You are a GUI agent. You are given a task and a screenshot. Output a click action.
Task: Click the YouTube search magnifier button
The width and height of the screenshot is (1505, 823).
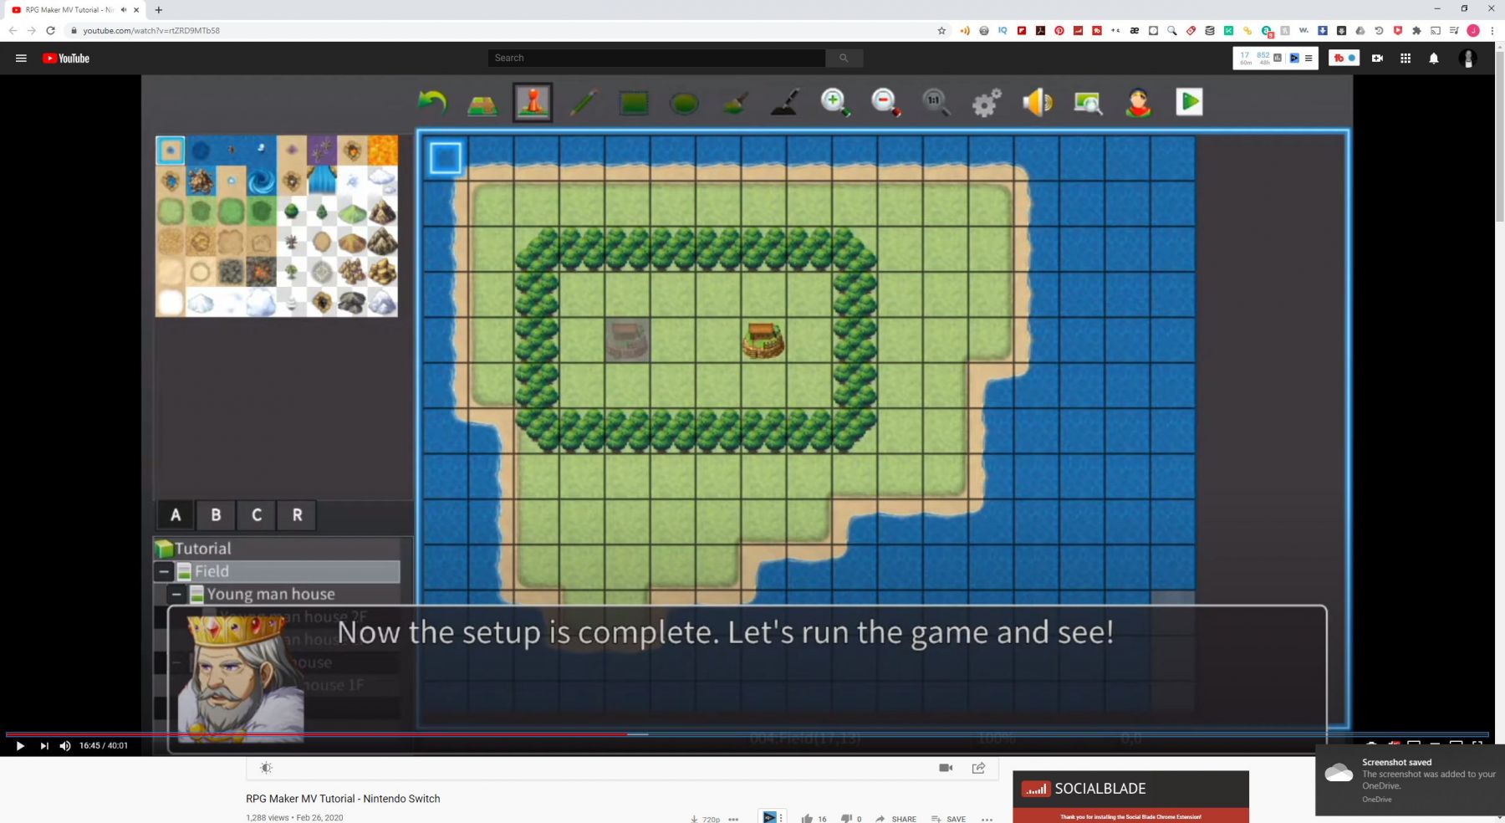(x=844, y=58)
